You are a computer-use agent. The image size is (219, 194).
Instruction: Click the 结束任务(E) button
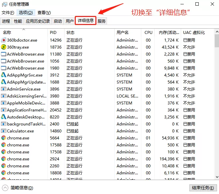click(x=203, y=188)
